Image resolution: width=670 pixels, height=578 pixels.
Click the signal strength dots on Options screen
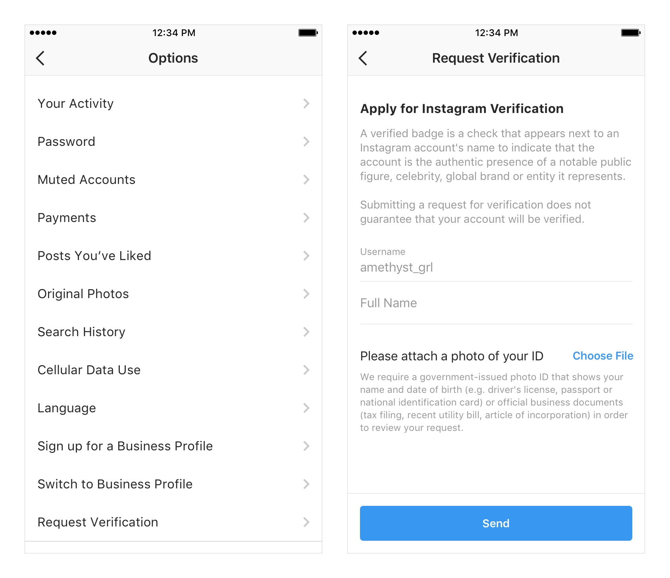(x=44, y=33)
